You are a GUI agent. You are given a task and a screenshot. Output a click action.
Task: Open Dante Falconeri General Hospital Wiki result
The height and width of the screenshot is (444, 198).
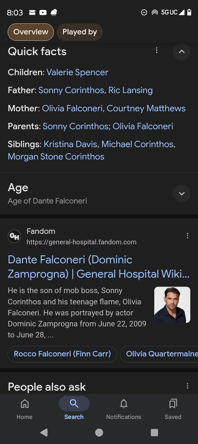[x=98, y=267]
